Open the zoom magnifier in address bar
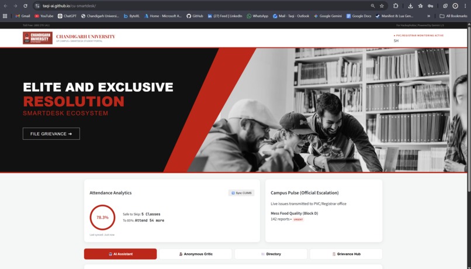Image resolution: width=471 pixels, height=269 pixels. pos(373,6)
